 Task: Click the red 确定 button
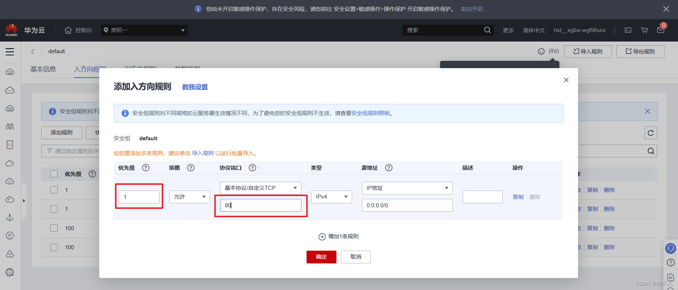point(321,257)
